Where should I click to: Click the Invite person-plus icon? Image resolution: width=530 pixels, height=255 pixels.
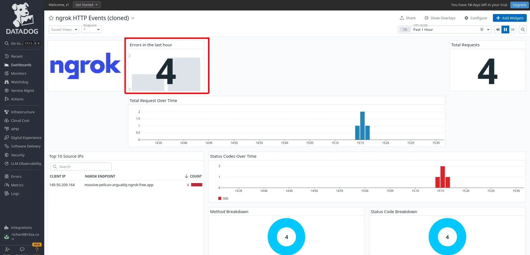coord(7,249)
